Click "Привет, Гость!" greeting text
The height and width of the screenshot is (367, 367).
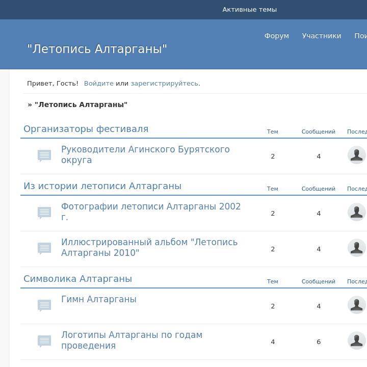(x=53, y=83)
